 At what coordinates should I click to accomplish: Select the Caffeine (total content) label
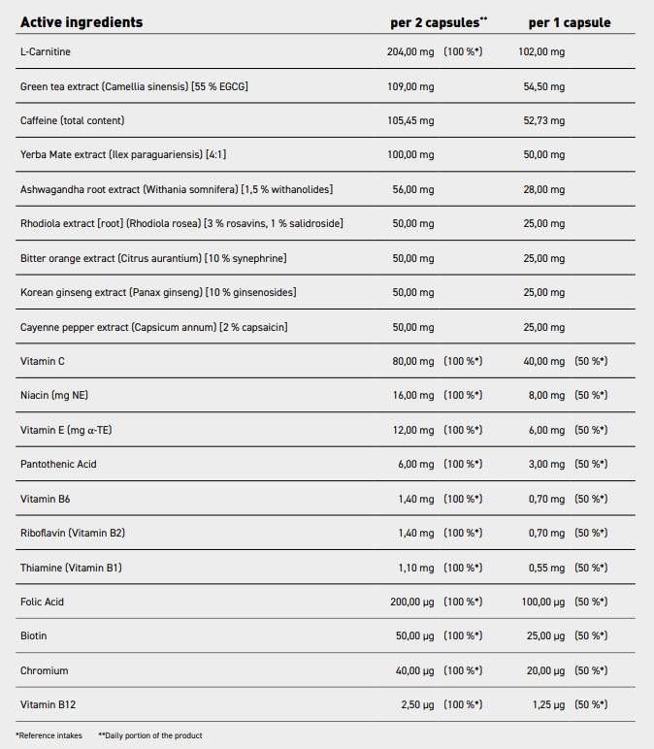[73, 120]
